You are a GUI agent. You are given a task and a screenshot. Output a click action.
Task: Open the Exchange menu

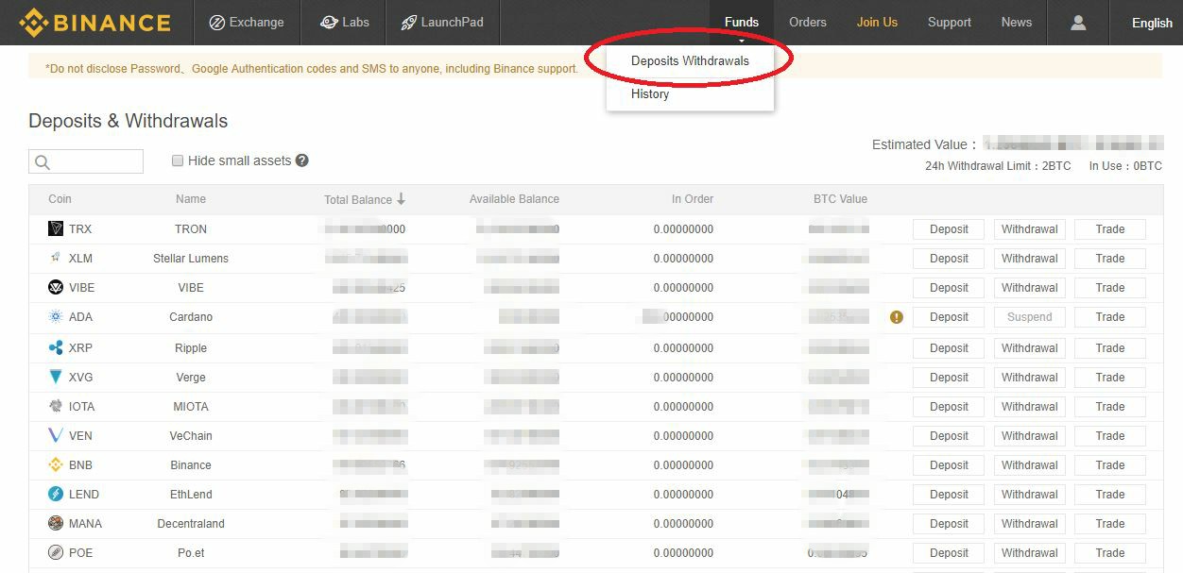tap(247, 23)
